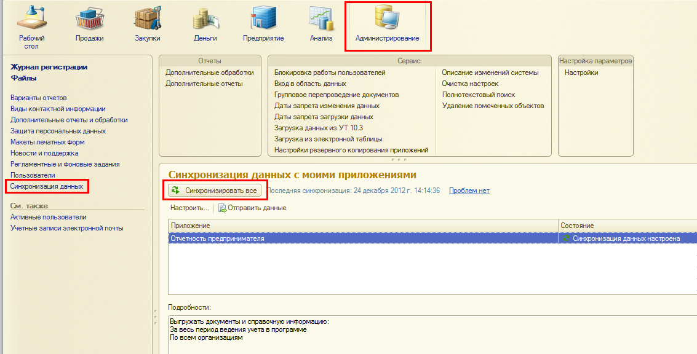Click sync status icon beside Синхронизация данных настроена
Screen dimensions: 697x354
pyautogui.click(x=566, y=238)
